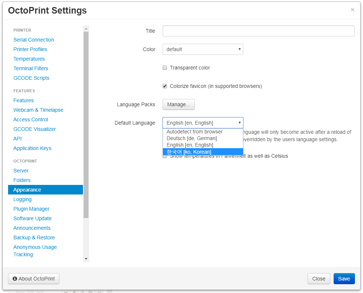Choose Autodetect from browser option

(203, 132)
